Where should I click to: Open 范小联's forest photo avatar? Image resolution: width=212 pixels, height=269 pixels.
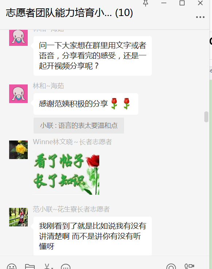point(18,217)
